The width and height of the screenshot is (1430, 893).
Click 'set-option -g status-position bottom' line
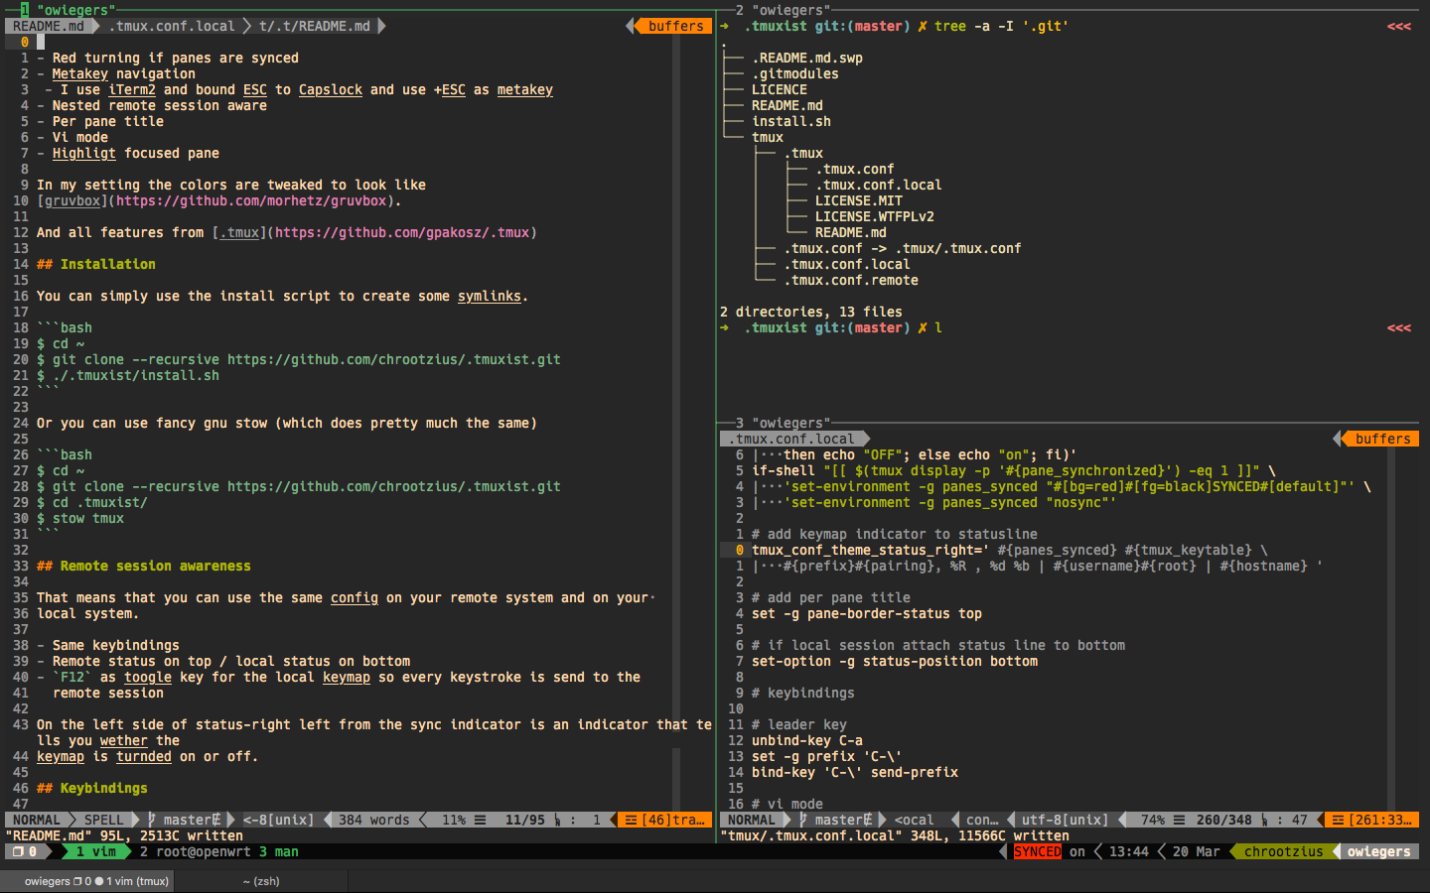point(895,661)
